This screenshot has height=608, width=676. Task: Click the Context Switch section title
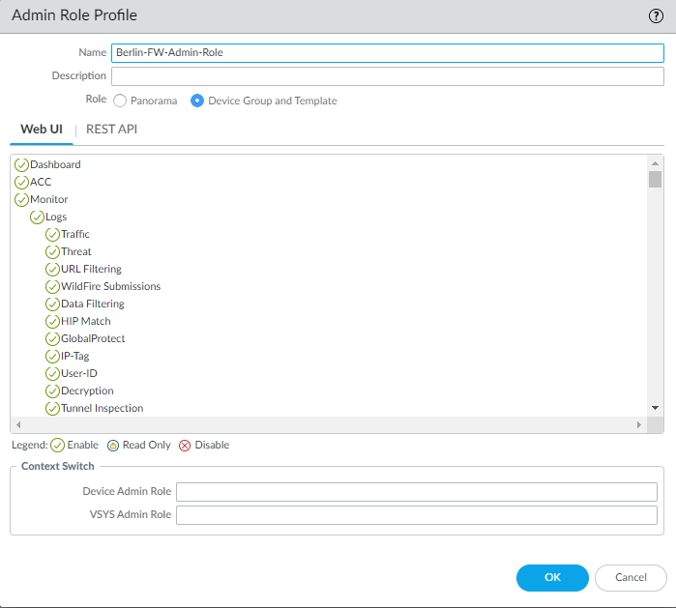(x=57, y=466)
